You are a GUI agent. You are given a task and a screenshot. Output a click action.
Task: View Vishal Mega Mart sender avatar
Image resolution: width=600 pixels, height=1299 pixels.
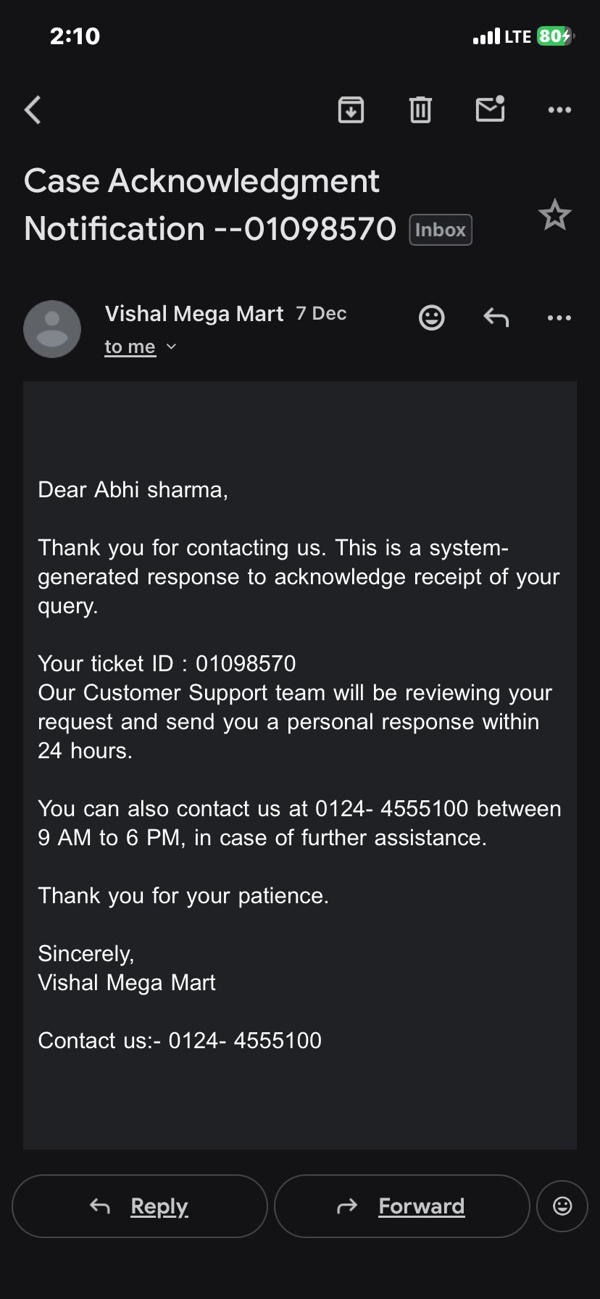[x=52, y=328]
